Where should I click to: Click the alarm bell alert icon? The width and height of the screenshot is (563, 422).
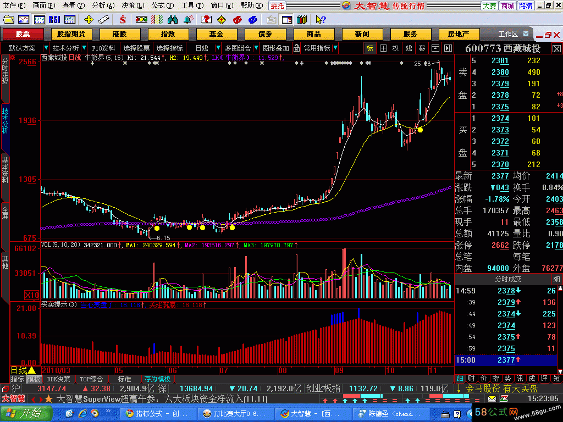[x=188, y=19]
